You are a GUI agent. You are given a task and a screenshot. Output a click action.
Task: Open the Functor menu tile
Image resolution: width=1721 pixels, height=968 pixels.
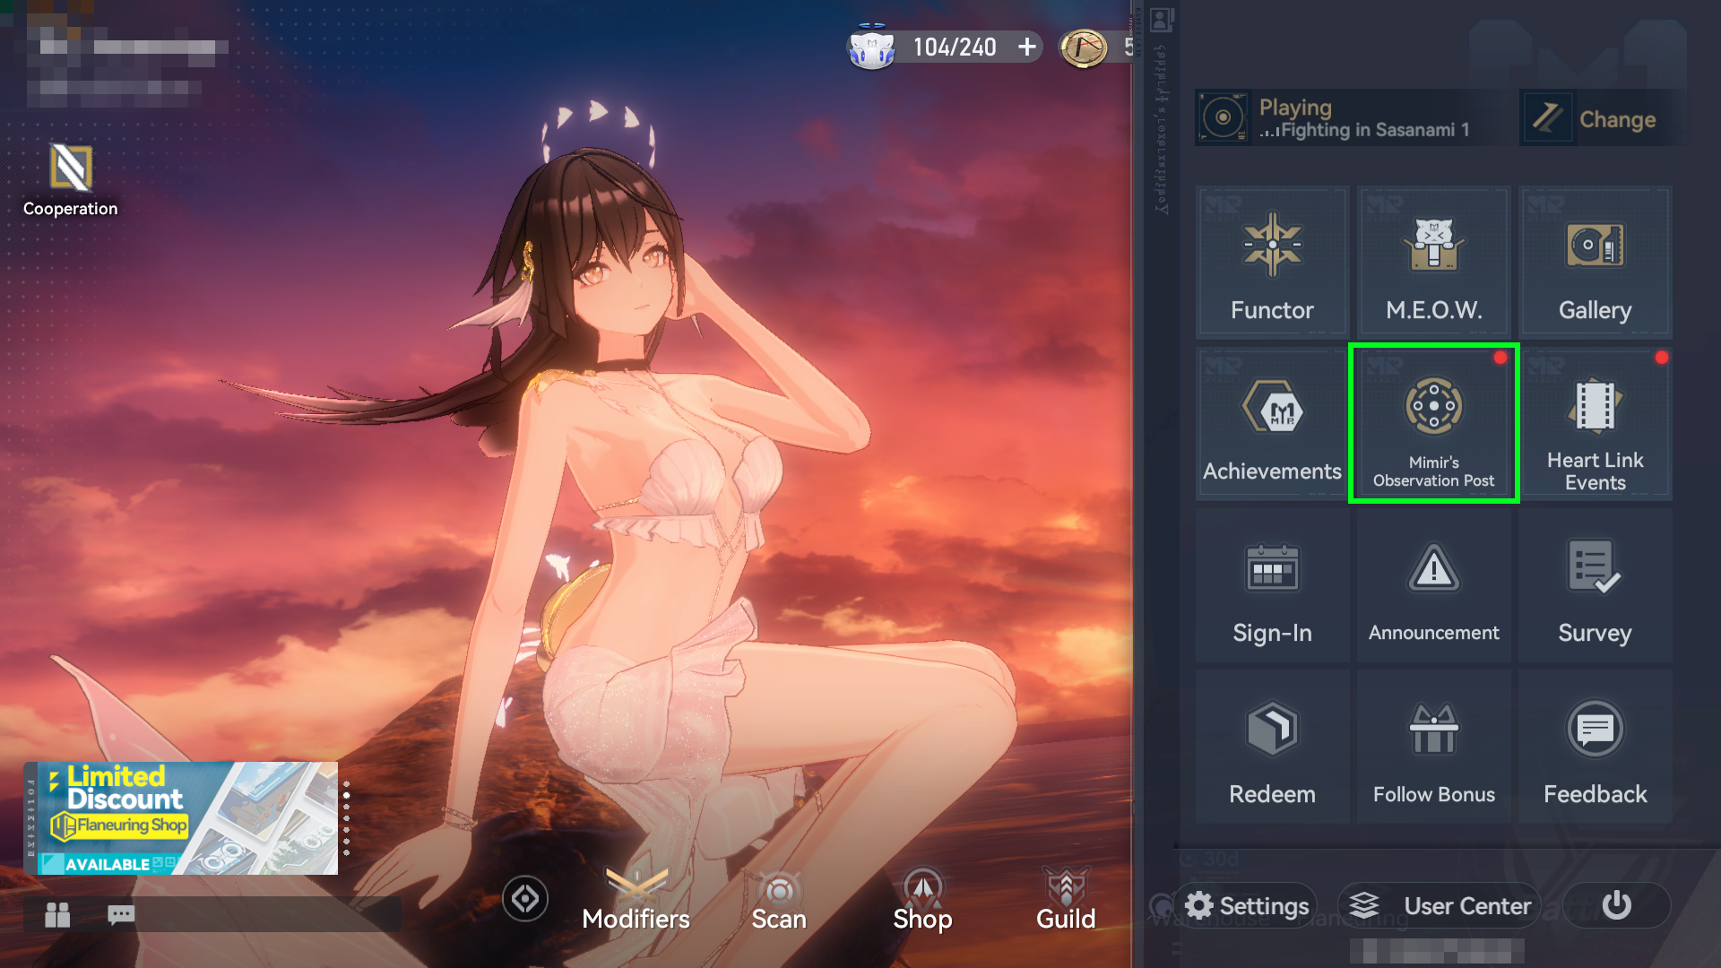[1272, 262]
